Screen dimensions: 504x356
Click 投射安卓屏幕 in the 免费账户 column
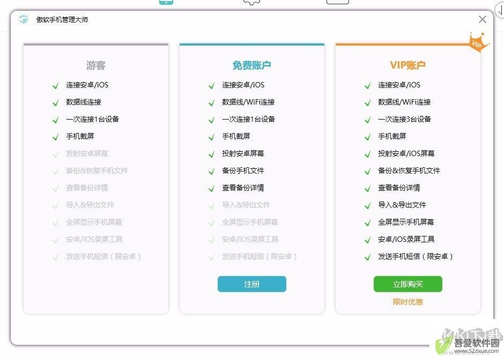[x=243, y=153]
